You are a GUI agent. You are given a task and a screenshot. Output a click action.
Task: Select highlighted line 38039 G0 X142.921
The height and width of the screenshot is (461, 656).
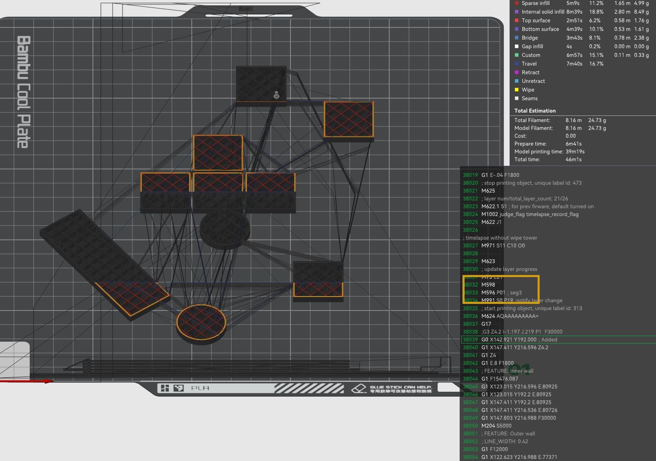[558, 340]
